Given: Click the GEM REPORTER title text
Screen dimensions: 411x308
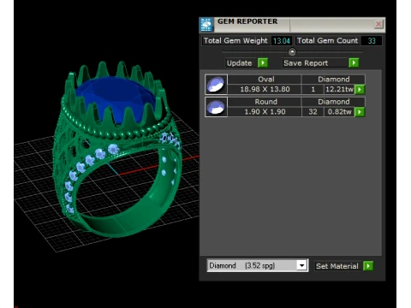Looking at the screenshot, I should pos(247,21).
